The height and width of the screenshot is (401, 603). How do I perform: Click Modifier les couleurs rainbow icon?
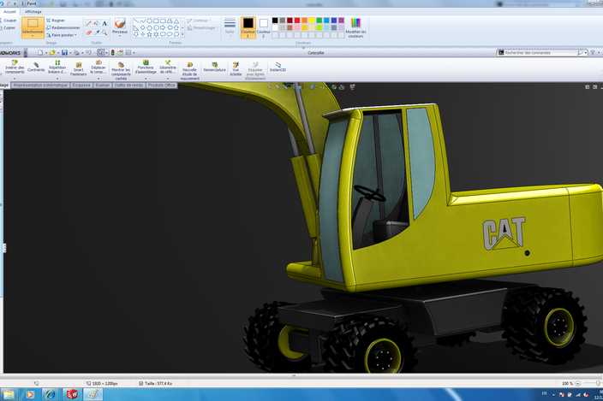(355, 27)
